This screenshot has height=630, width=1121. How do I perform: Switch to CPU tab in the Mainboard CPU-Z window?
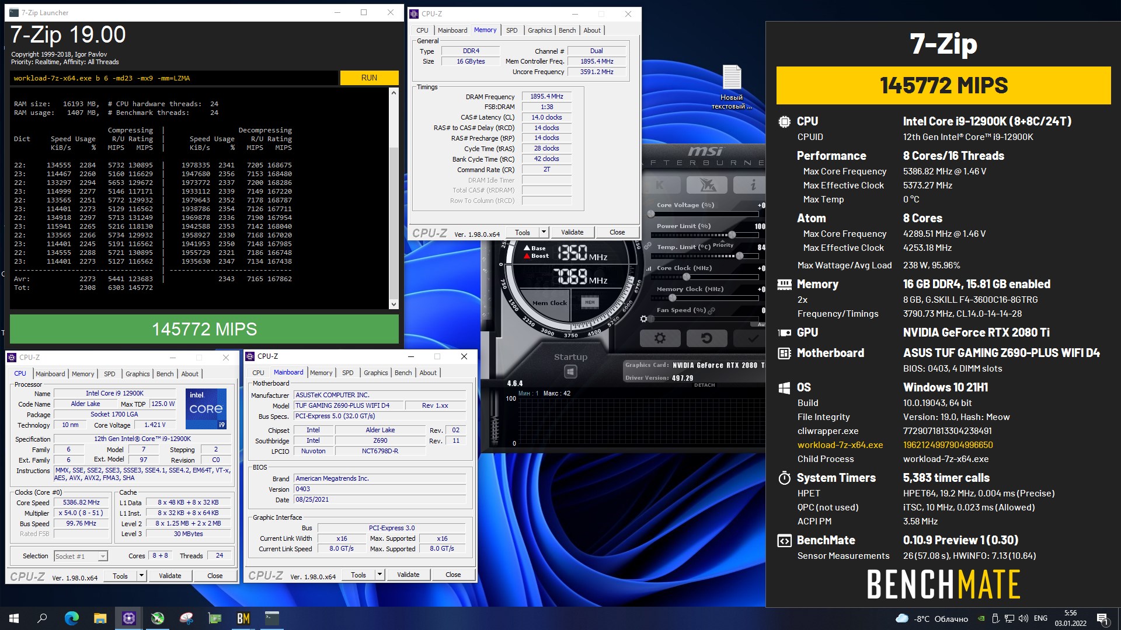[258, 373]
